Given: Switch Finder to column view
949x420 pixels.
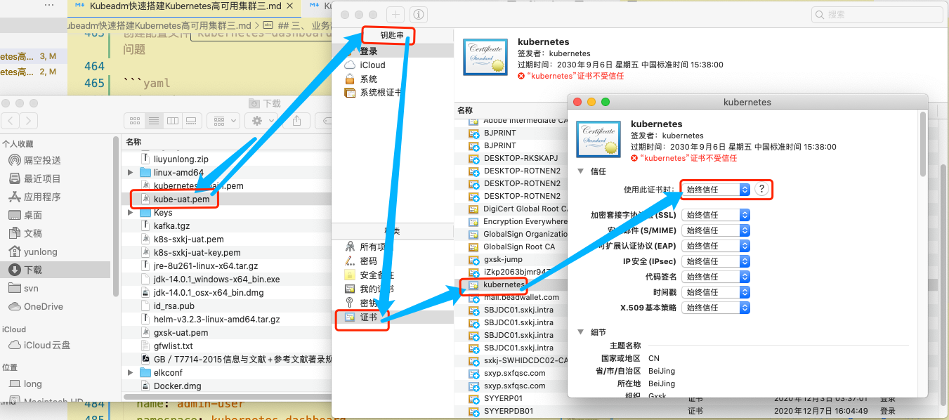Looking at the screenshot, I should click(x=172, y=121).
